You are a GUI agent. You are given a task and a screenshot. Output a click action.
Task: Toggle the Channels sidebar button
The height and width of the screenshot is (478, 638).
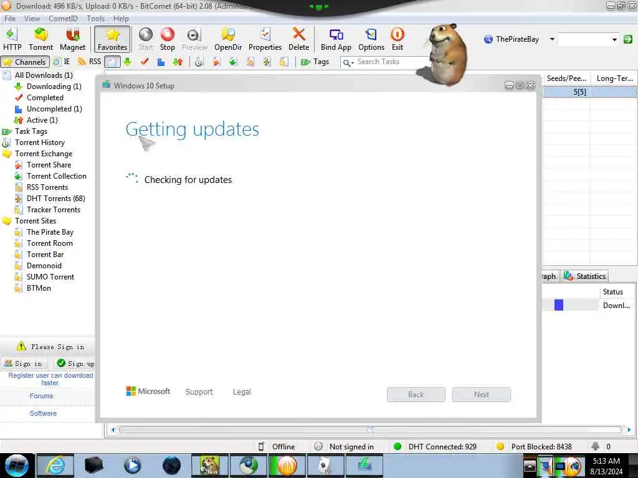[x=25, y=62]
